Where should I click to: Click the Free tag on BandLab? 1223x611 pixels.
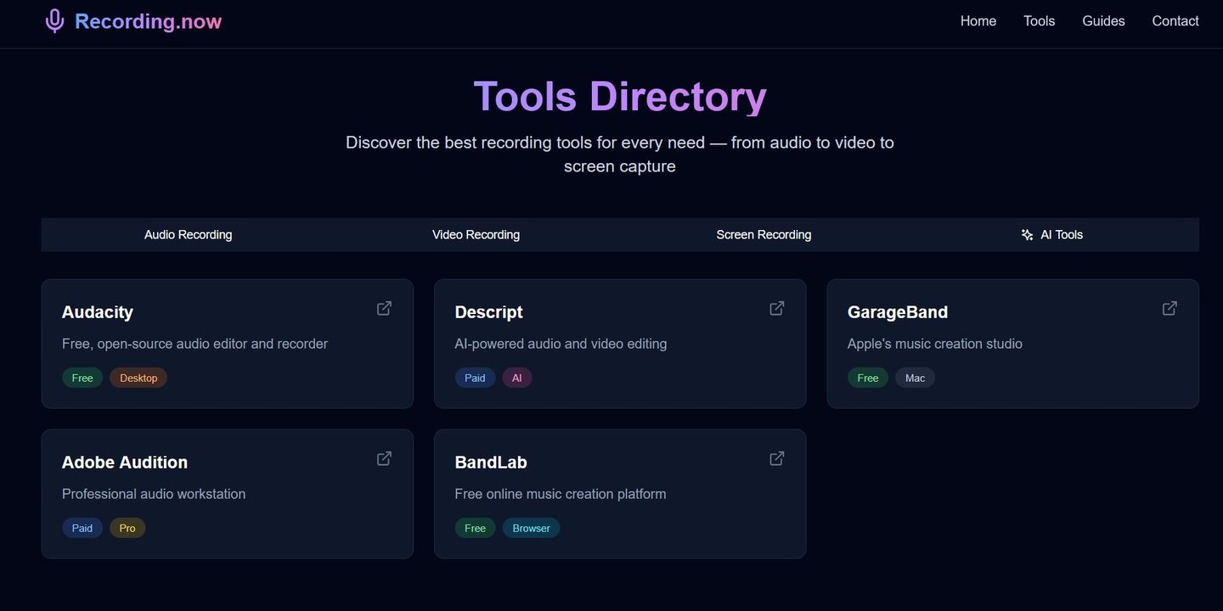point(475,528)
